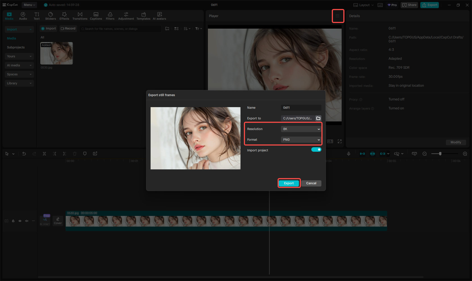Cancel the export still frames dialog
This screenshot has width=472, height=281.
[311, 183]
